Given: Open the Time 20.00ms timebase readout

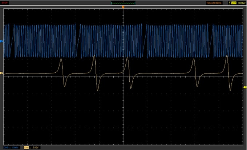Looking at the screenshot, I should [x=214, y=3].
